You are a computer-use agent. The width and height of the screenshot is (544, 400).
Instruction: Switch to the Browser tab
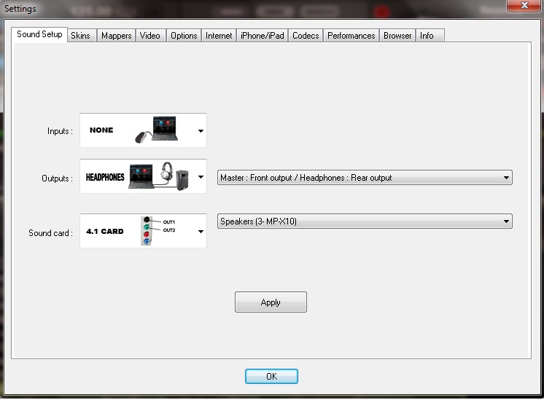point(397,36)
